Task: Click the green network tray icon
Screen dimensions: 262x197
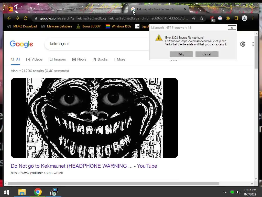Action: (232, 192)
